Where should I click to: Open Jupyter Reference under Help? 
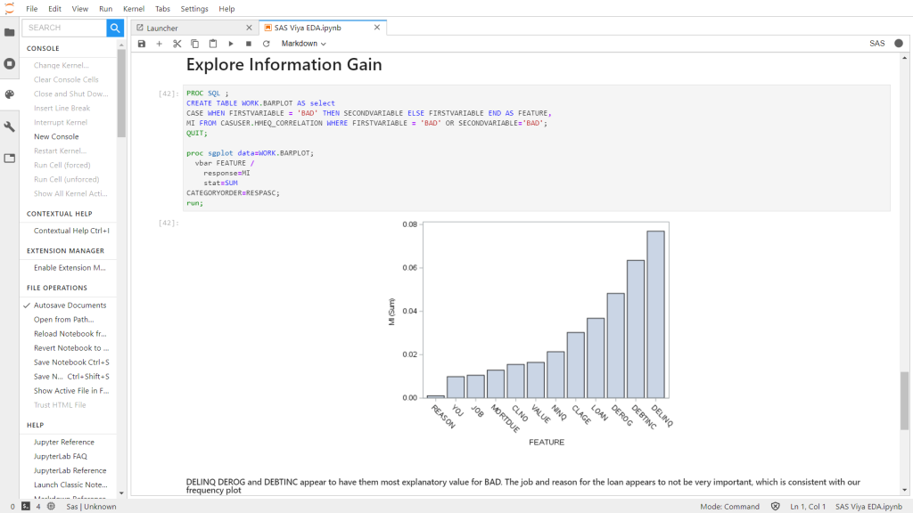tap(63, 442)
